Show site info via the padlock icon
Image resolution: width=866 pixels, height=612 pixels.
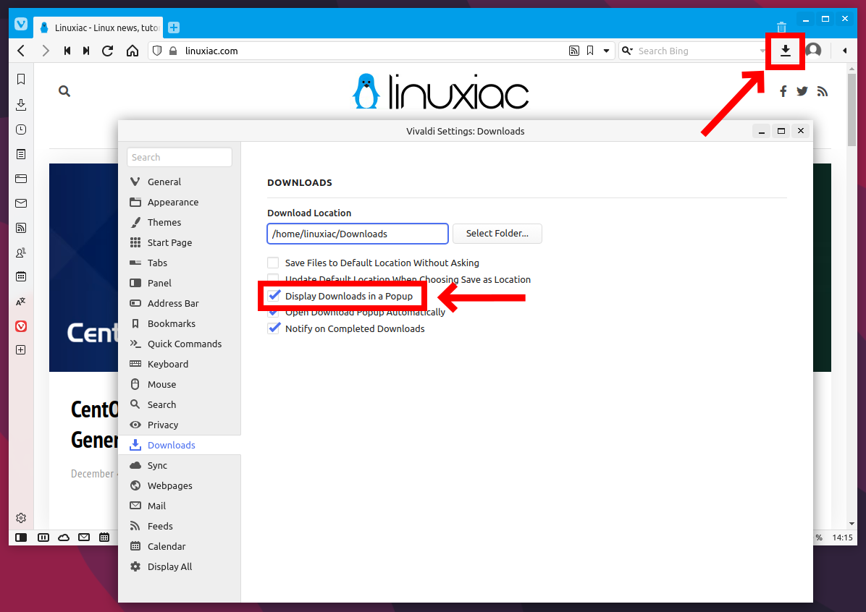(x=173, y=51)
